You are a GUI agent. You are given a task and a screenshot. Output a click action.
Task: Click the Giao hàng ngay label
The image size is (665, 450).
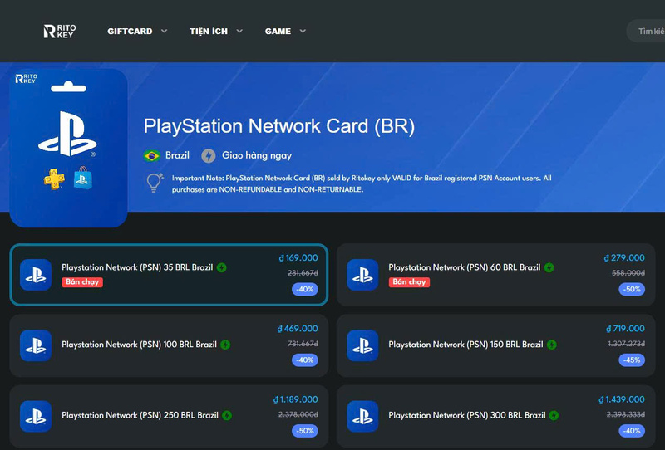[x=257, y=155]
